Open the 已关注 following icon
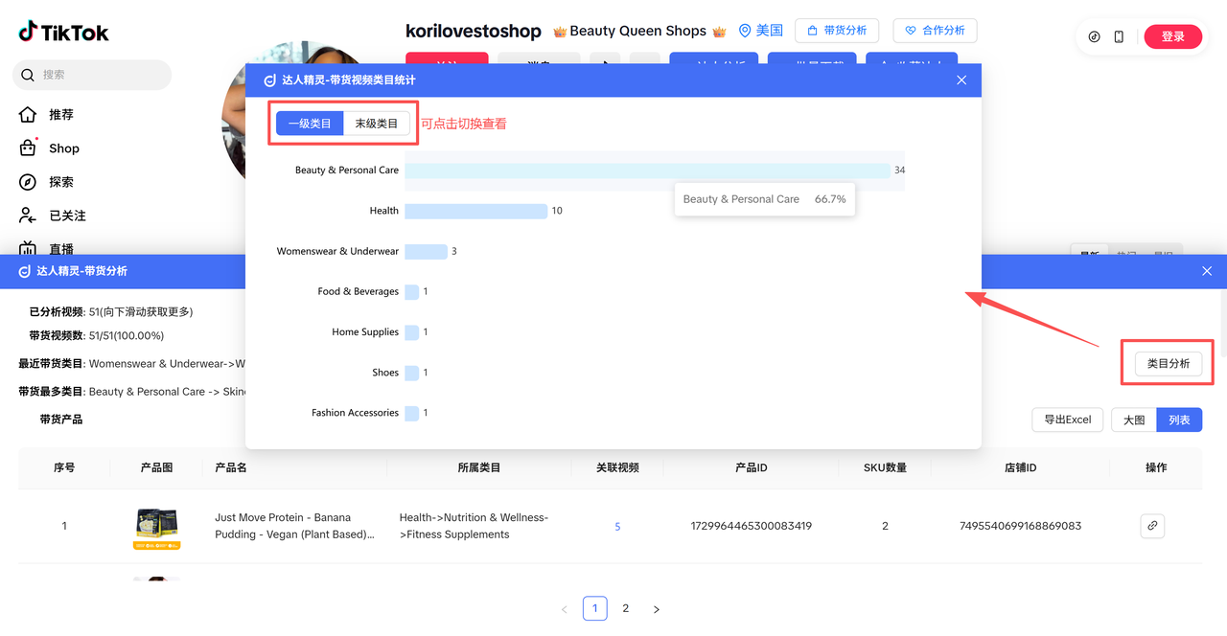This screenshot has width=1227, height=636. 29,216
